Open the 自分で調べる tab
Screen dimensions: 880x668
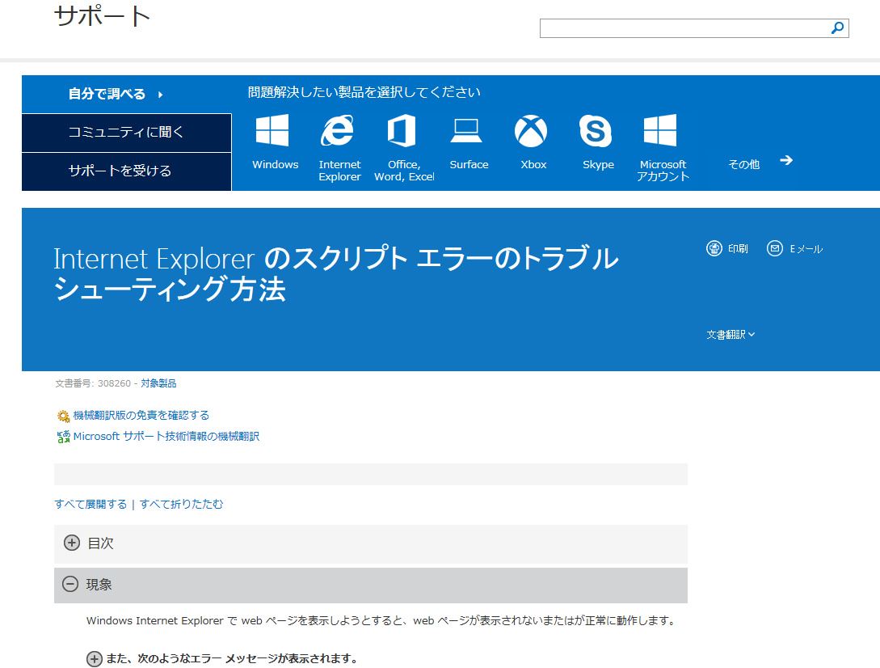127,94
